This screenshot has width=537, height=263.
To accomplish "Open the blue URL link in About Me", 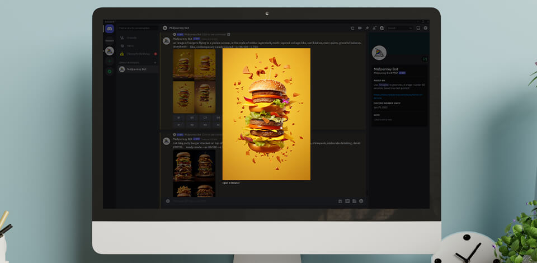I will [398, 96].
